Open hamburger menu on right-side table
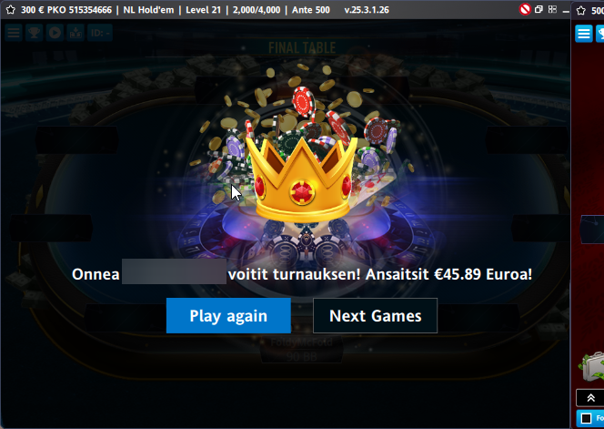Viewport: 604px width, 429px height. tap(584, 34)
